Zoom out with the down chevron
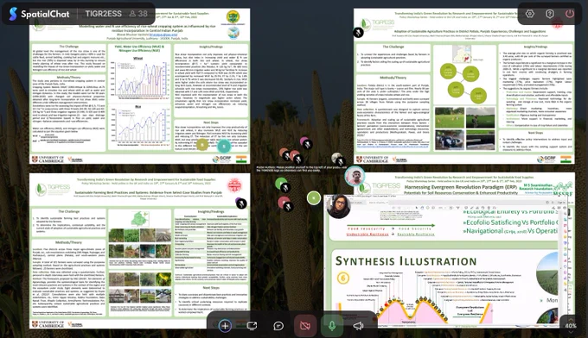Viewport: 588px width, 338px height. (x=571, y=332)
